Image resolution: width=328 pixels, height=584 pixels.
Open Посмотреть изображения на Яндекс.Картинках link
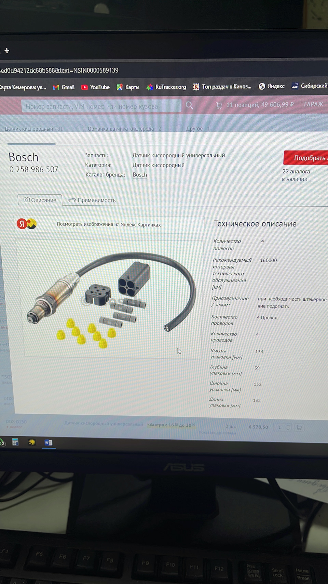click(109, 224)
